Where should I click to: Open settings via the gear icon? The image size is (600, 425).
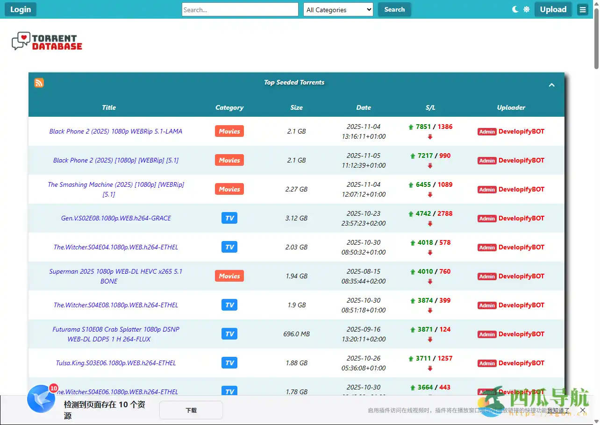(527, 8)
